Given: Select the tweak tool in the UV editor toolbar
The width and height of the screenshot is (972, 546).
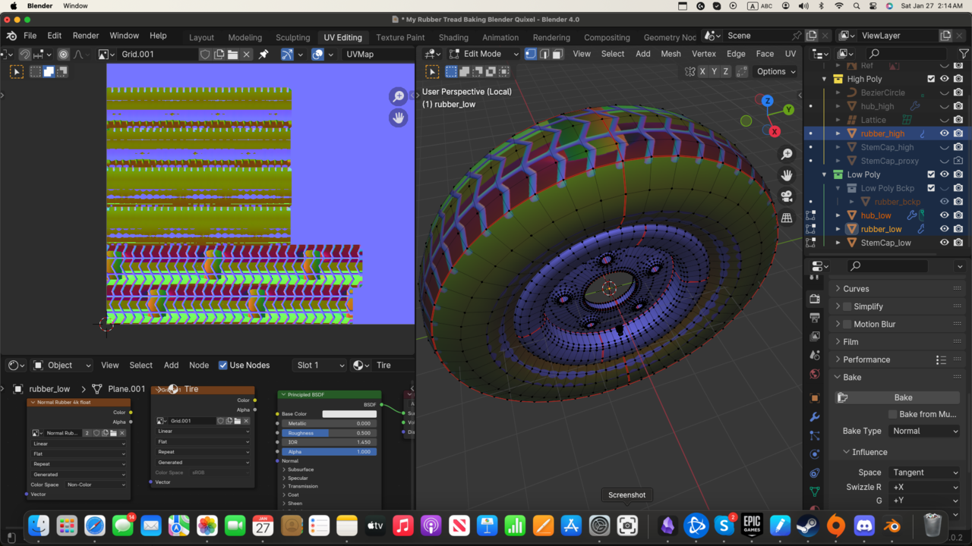Looking at the screenshot, I should pos(16,71).
